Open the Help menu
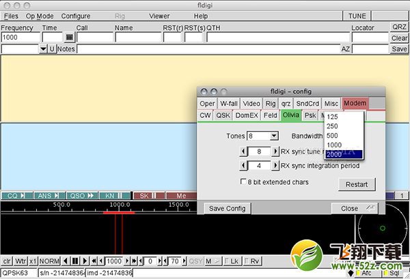The height and width of the screenshot is (279, 410). (x=200, y=16)
